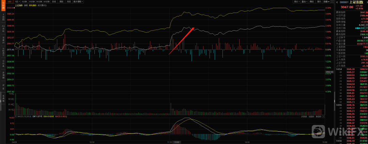
Task: Click the 13:02 time axis marker
Action: 177,142
